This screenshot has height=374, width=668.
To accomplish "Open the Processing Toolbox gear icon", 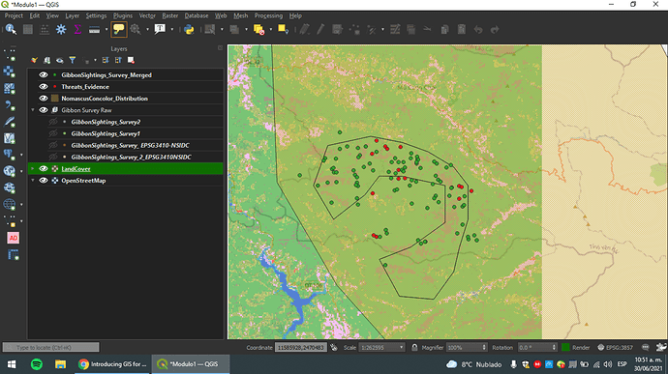I will (61, 29).
